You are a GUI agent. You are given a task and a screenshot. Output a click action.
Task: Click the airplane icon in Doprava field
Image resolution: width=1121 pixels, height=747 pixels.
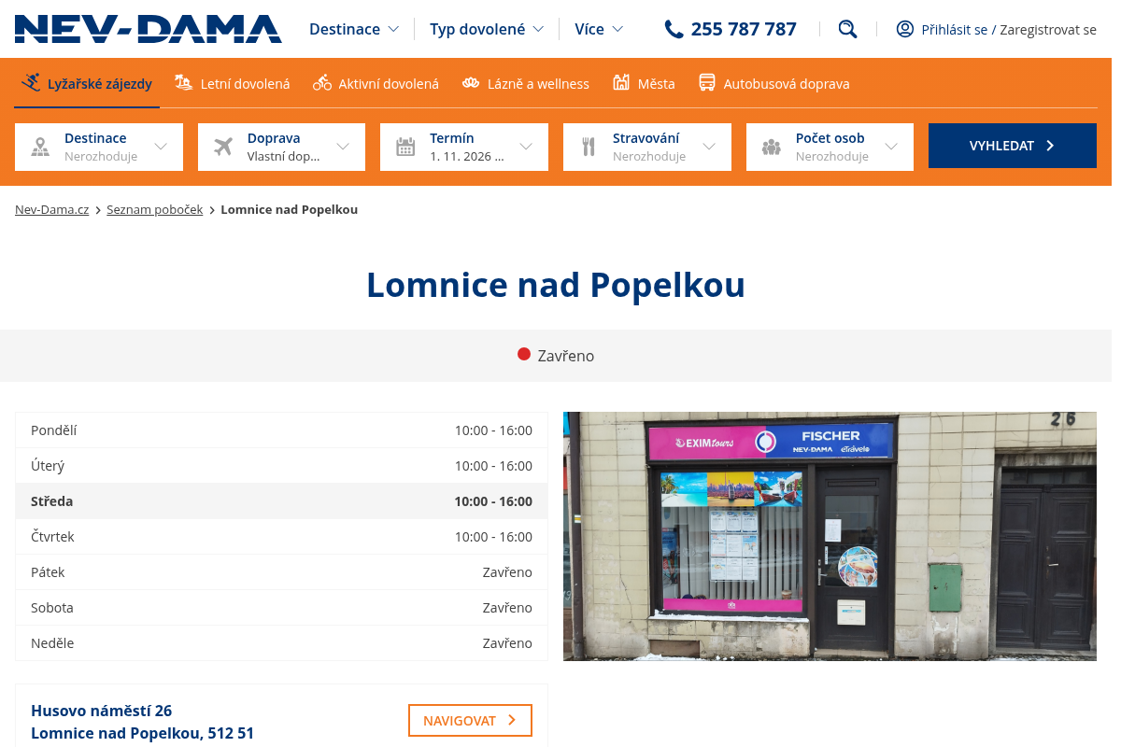[222, 147]
